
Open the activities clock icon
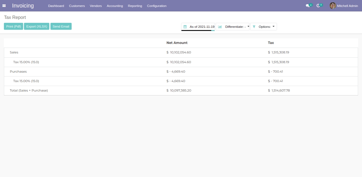(318, 6)
